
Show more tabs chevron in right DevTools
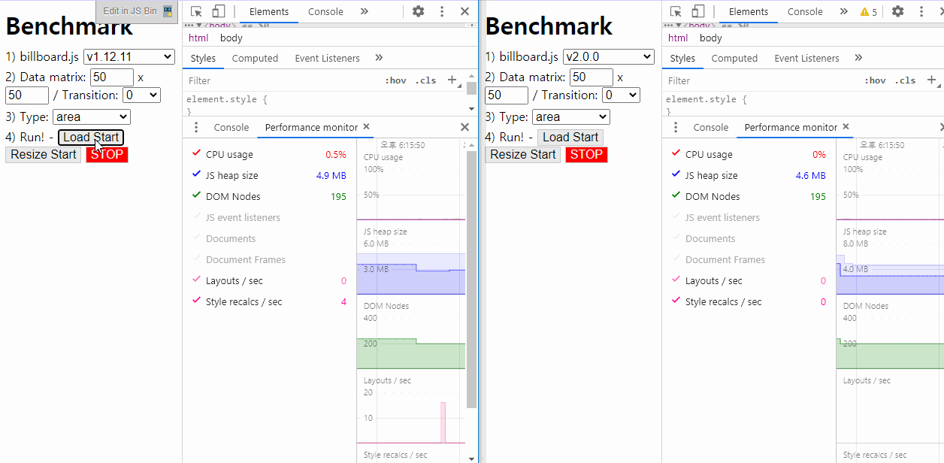pyautogui.click(x=844, y=11)
